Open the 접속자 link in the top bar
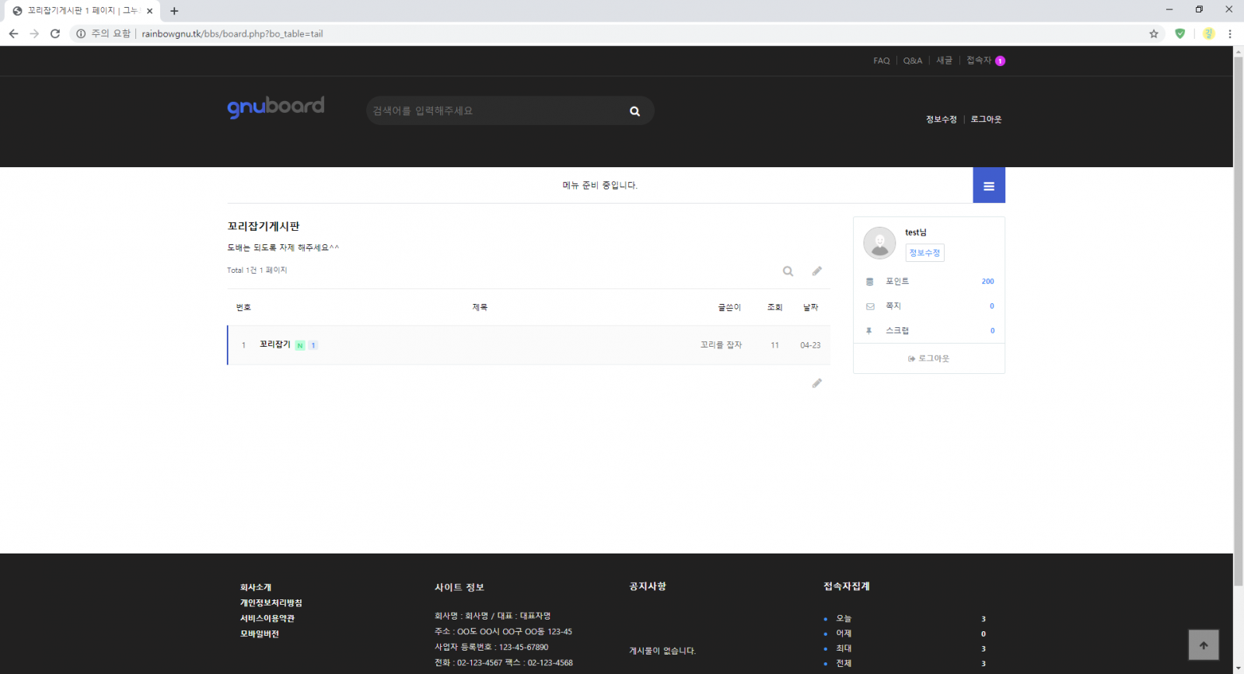This screenshot has height=674, width=1244. pos(979,61)
